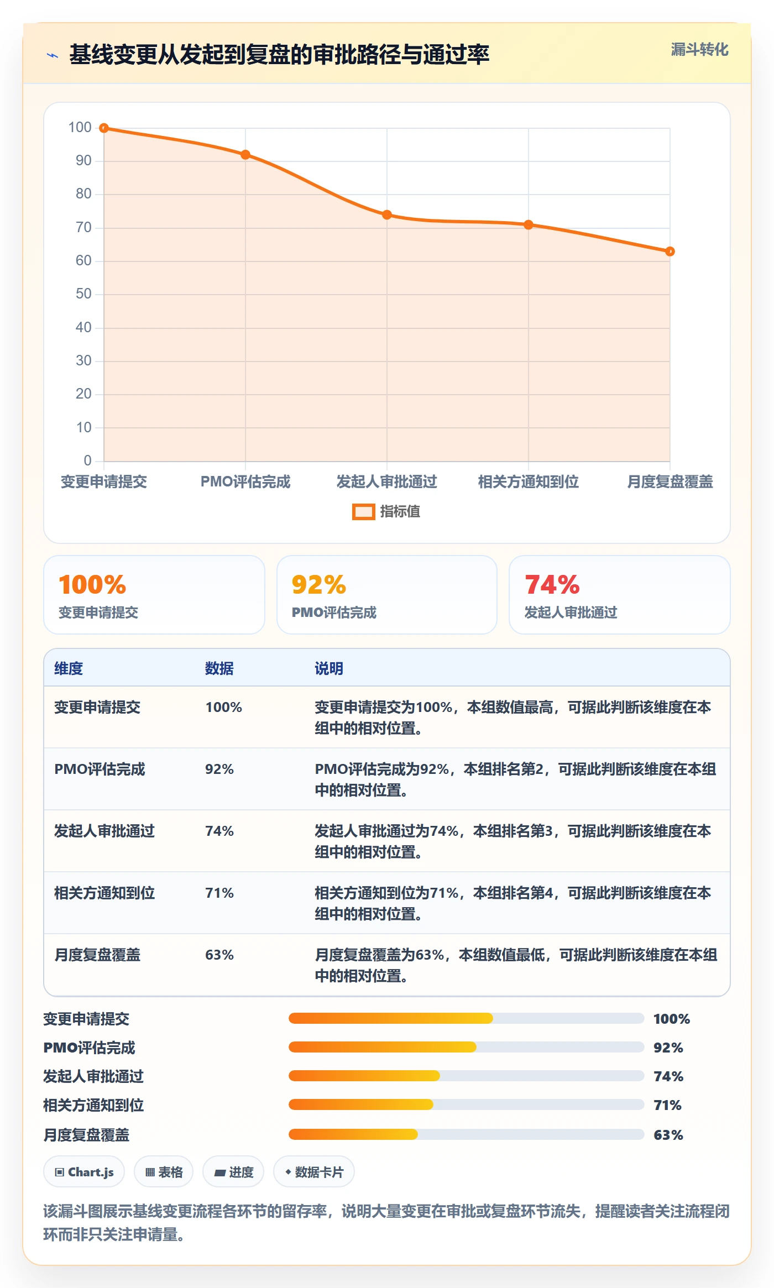This screenshot has height=1288, width=774.
Task: Open the 92% PMO评估完成 data card
Action: (387, 595)
